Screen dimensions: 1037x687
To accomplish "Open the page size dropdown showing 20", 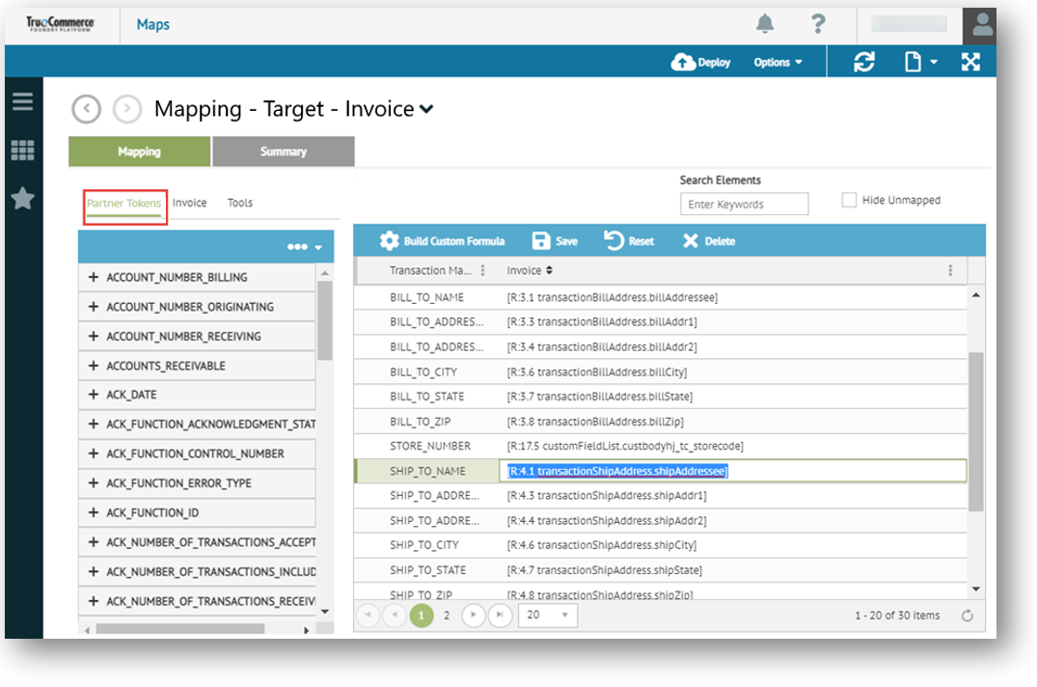I will point(547,615).
